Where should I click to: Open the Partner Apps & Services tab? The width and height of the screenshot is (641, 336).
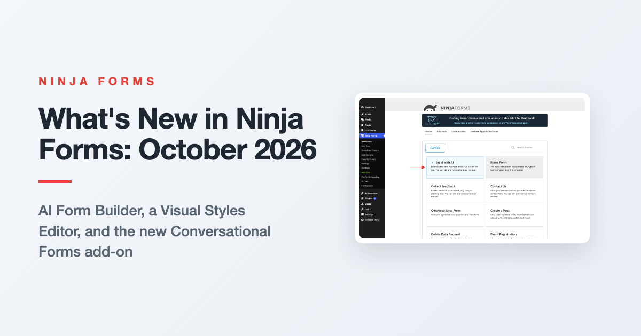pos(484,131)
